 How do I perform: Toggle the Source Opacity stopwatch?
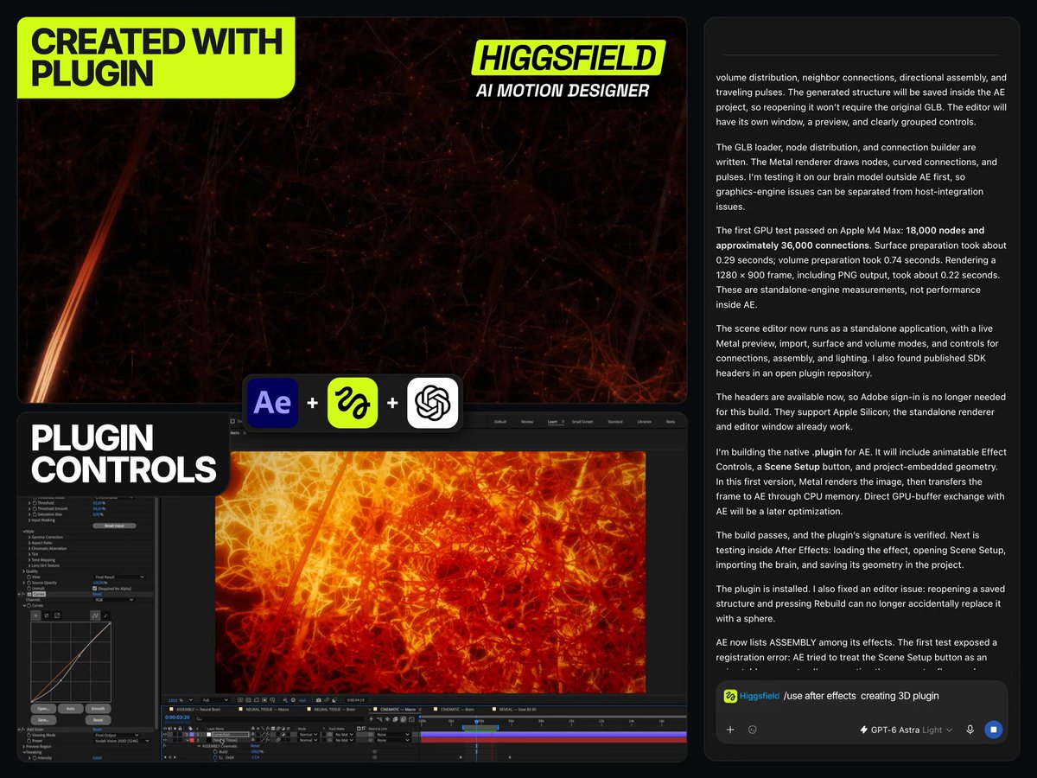point(29,583)
